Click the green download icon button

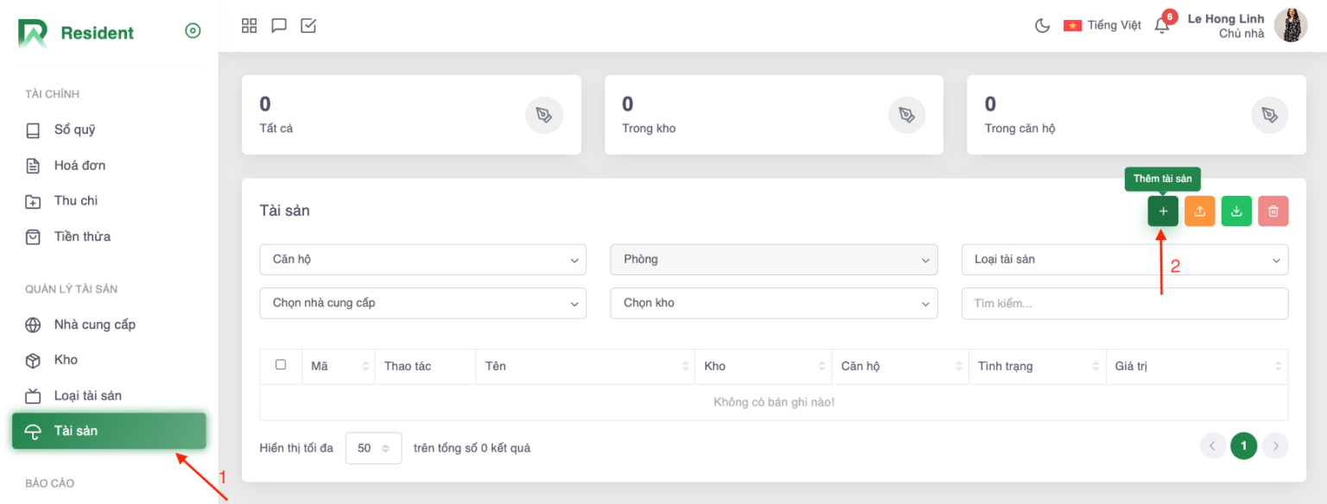click(x=1236, y=211)
